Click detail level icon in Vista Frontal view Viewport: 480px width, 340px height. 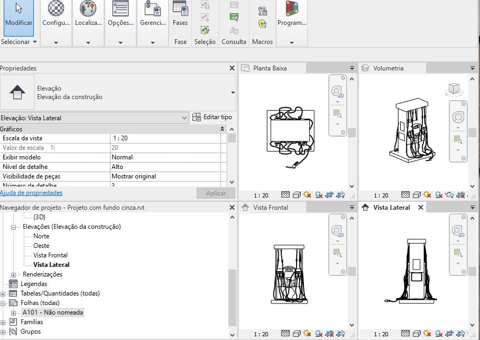[285, 334]
